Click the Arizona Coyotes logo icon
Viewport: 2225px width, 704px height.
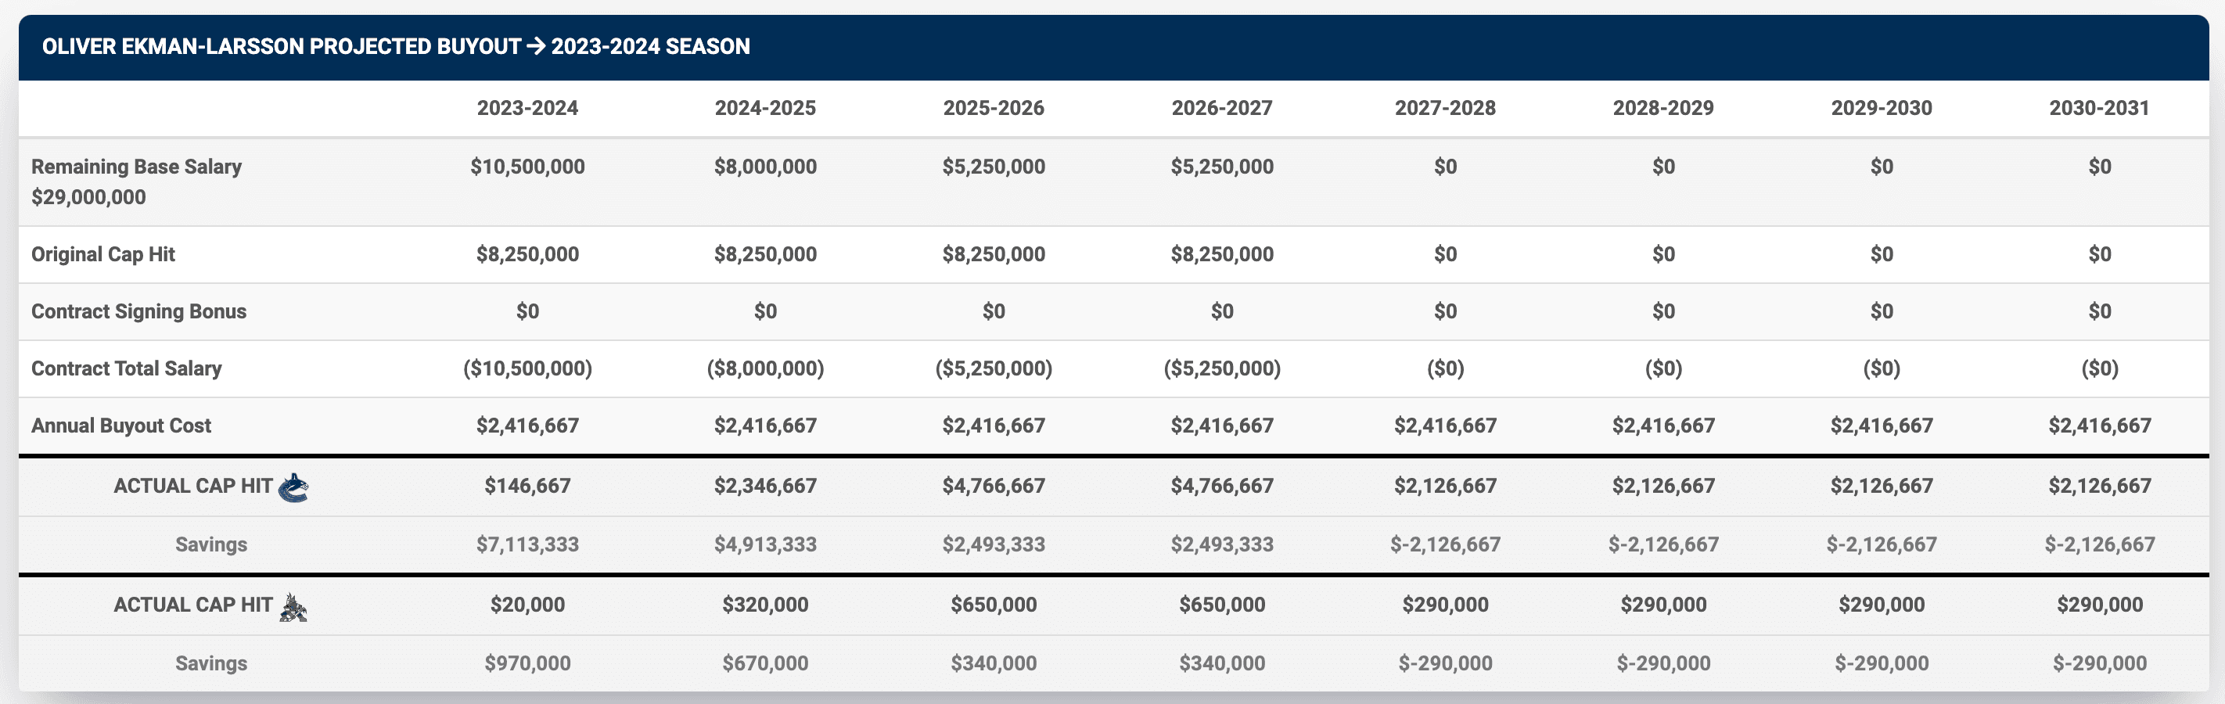(x=293, y=607)
